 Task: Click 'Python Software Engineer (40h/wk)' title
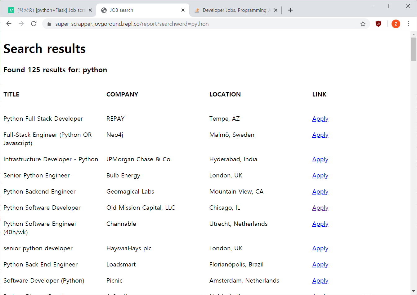[x=40, y=228]
